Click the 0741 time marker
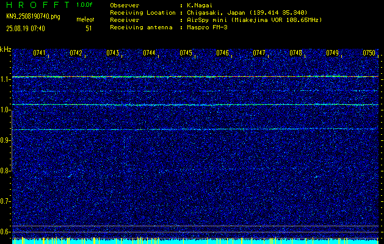Screen dimensions: 384x244 pyautogui.click(x=39, y=53)
